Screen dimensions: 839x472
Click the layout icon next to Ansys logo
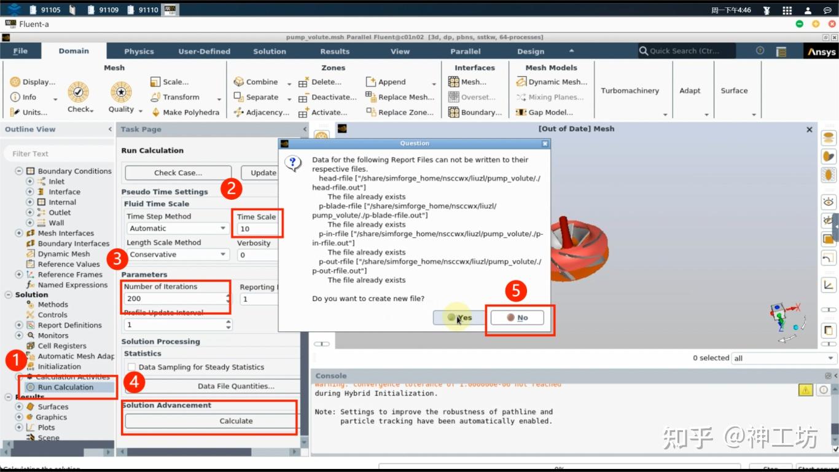(781, 52)
